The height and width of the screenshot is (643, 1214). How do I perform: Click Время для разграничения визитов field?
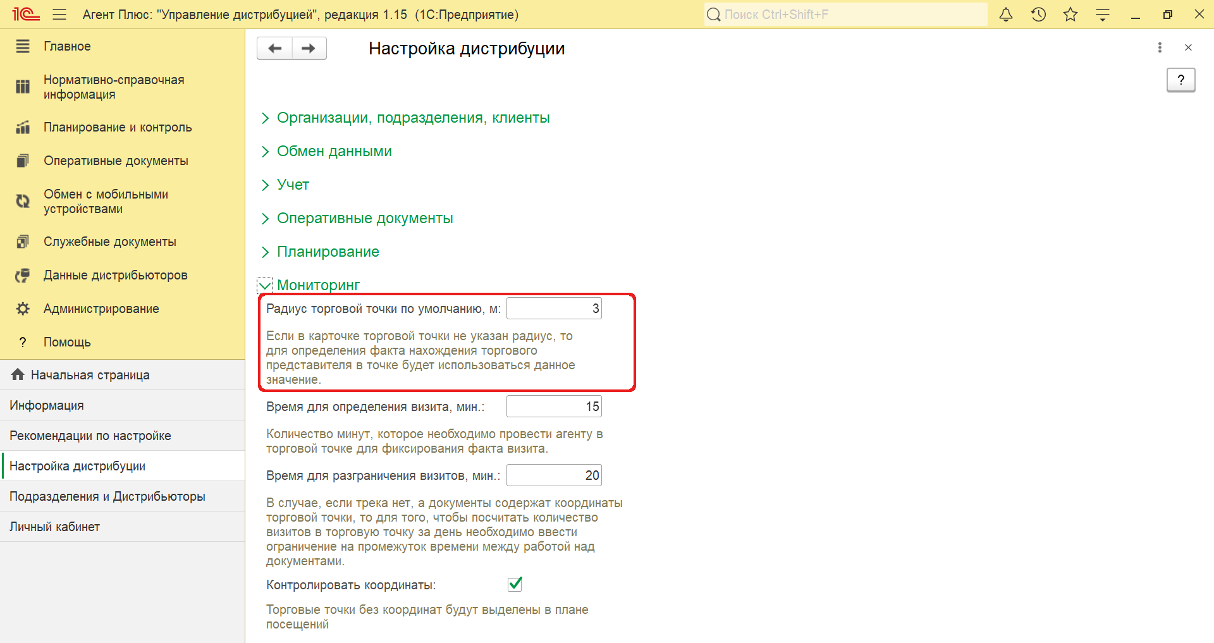point(554,475)
